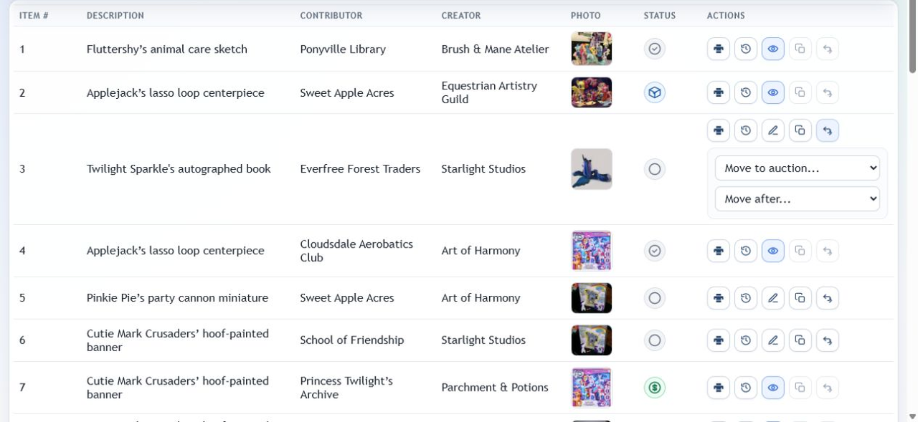Edit item 3 with the pencil icon
The height and width of the screenshot is (422, 918).
[772, 130]
